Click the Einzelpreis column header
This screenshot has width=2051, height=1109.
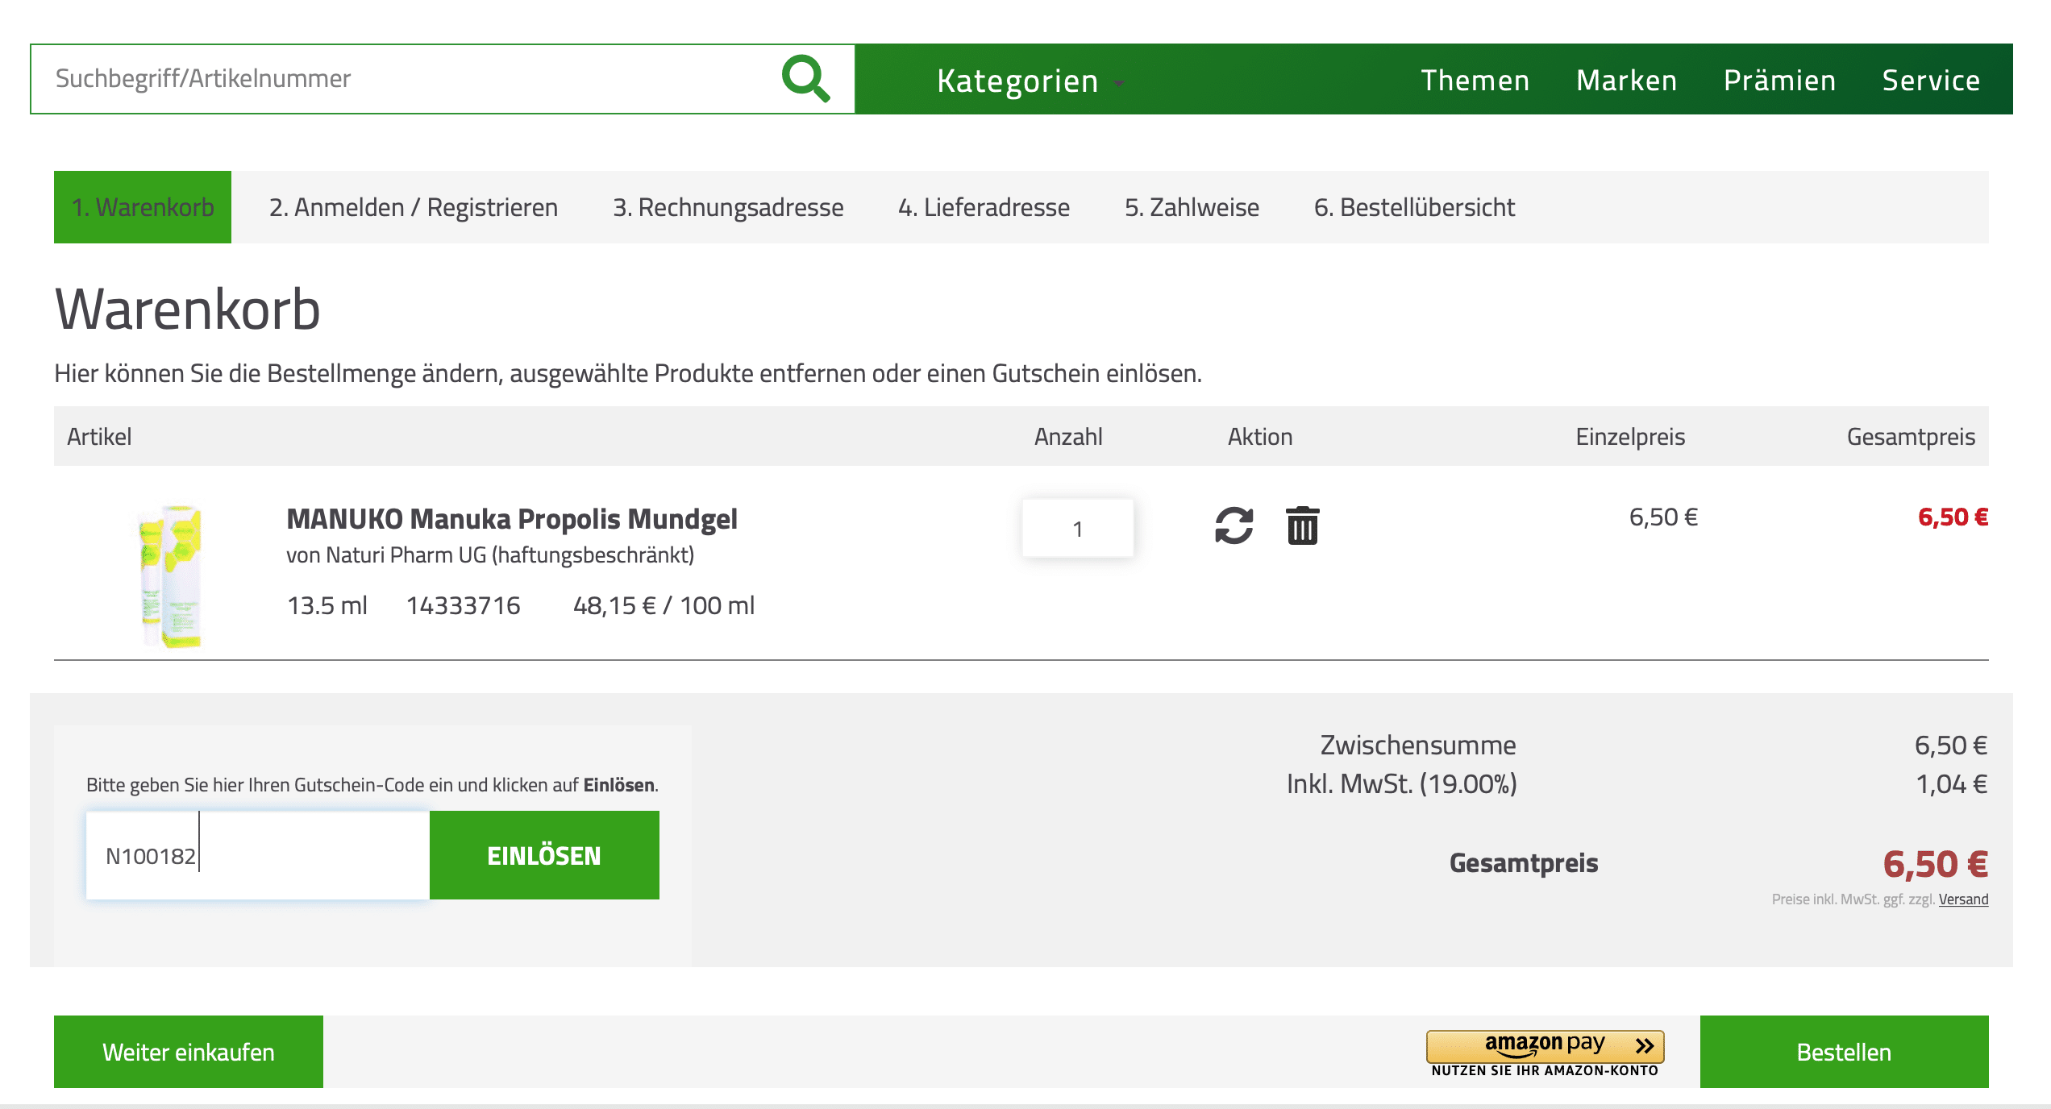(x=1630, y=437)
